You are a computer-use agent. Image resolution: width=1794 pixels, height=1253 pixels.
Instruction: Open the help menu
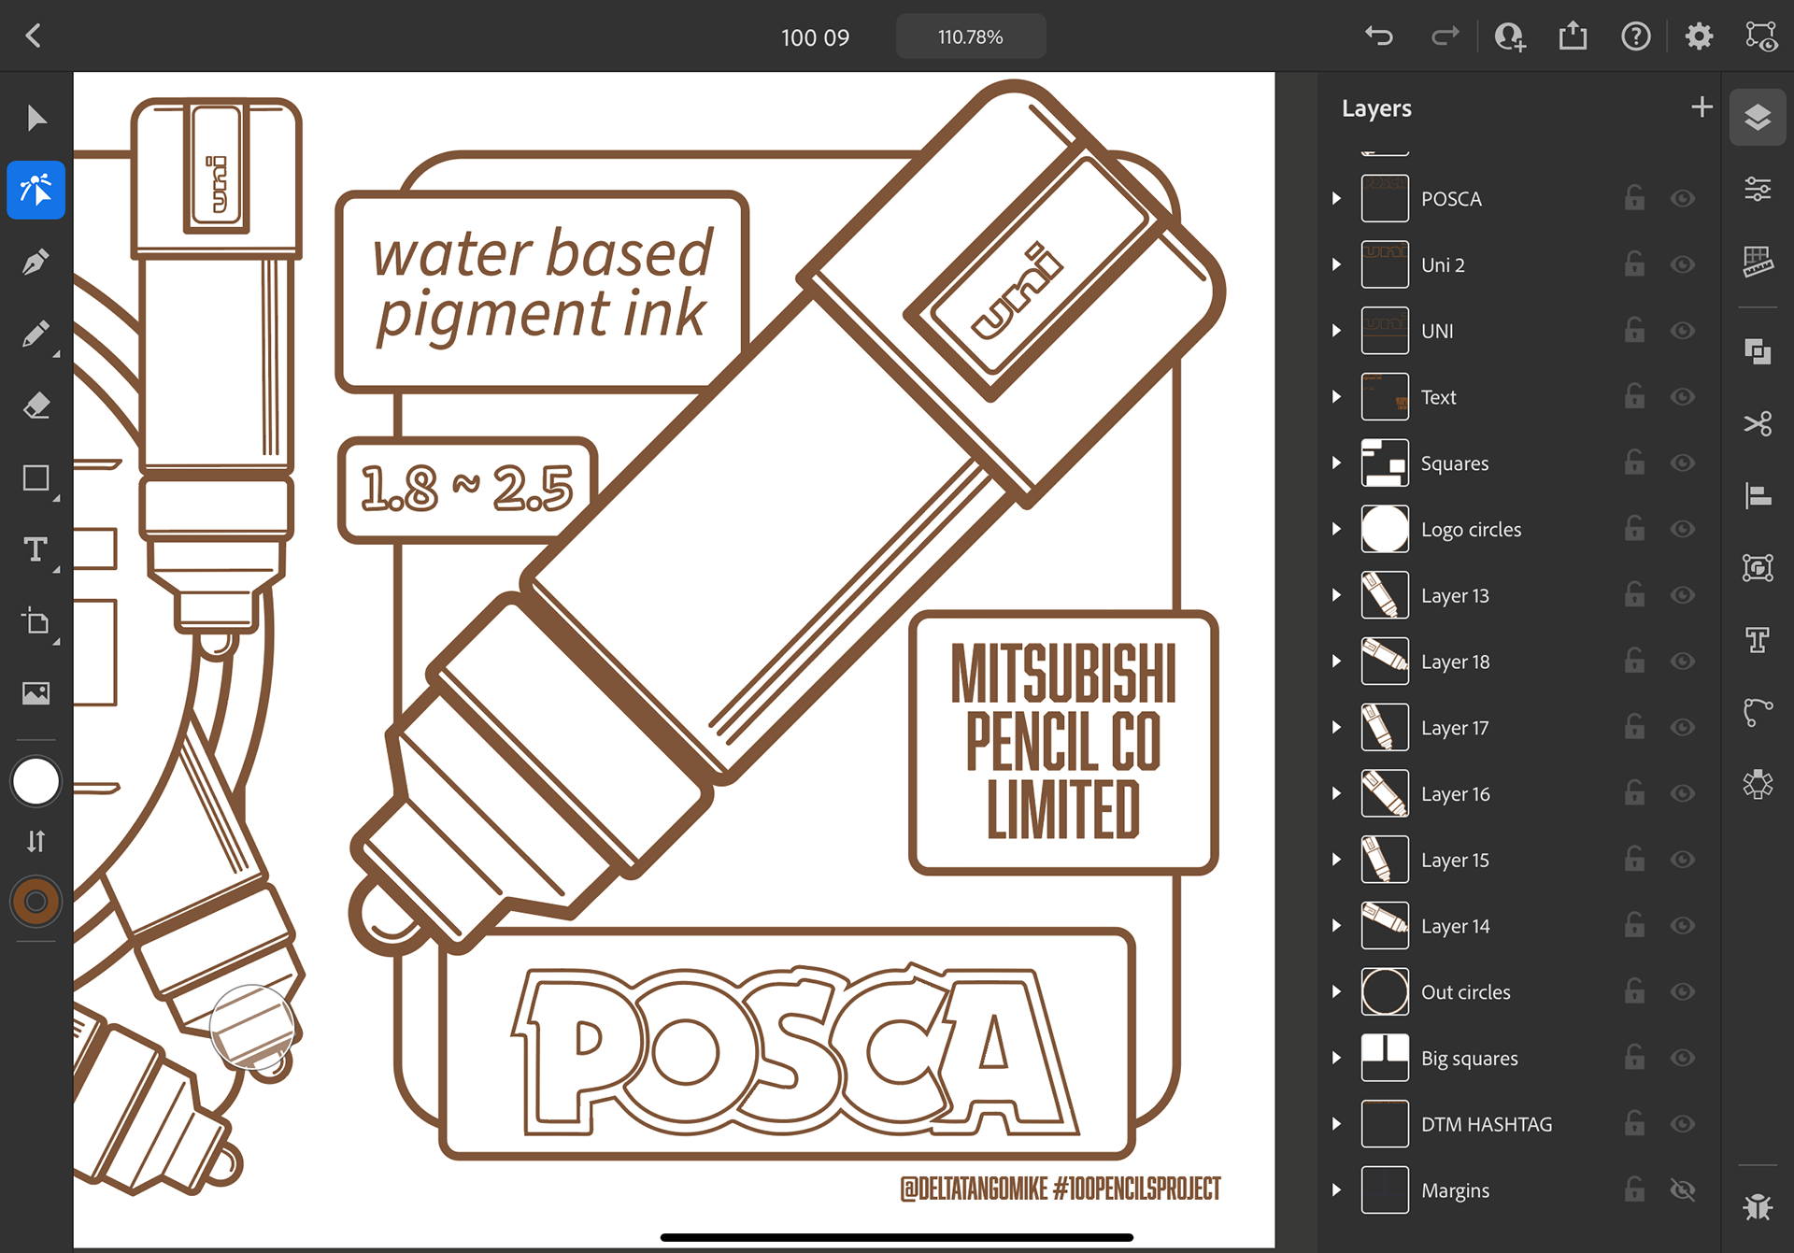click(x=1636, y=36)
